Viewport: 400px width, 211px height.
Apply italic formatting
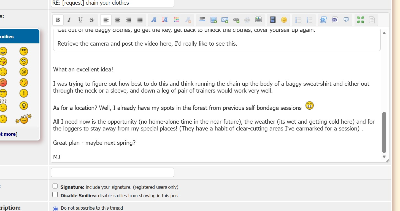click(69, 20)
